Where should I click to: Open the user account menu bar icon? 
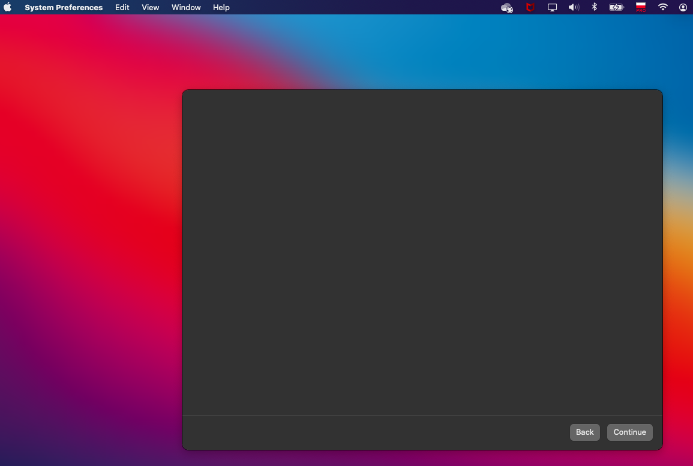coord(683,7)
